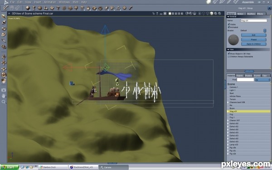Select the sphere primitive insert tool

(x=28, y=8)
